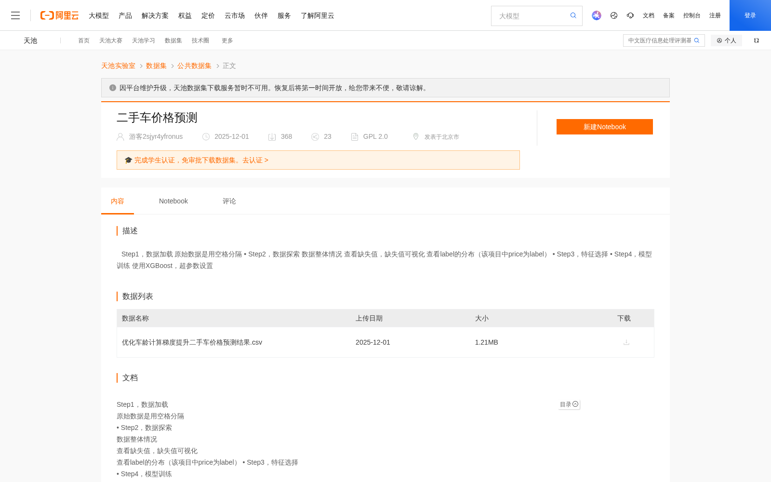Open the 了解阿里云 menu item
Viewport: 771px width, 482px height.
point(318,15)
